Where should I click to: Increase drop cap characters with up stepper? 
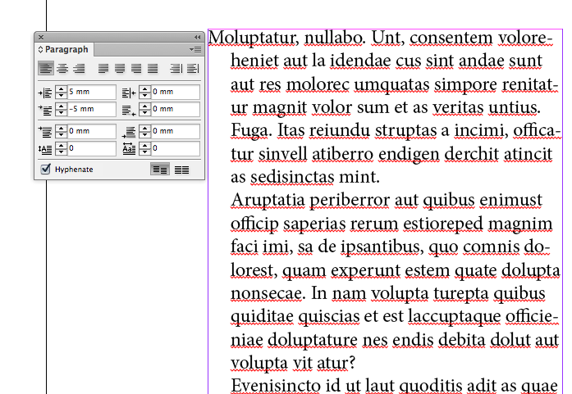point(144,145)
